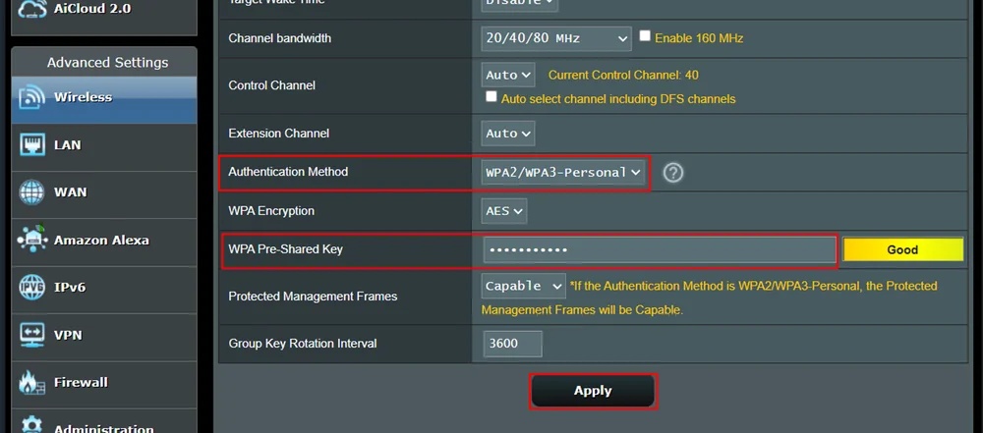
Task: Open the Amazon Alexa icon
Action: [32, 240]
